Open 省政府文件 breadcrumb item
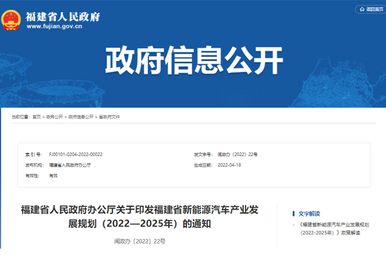386x257 pixels. coord(109,117)
